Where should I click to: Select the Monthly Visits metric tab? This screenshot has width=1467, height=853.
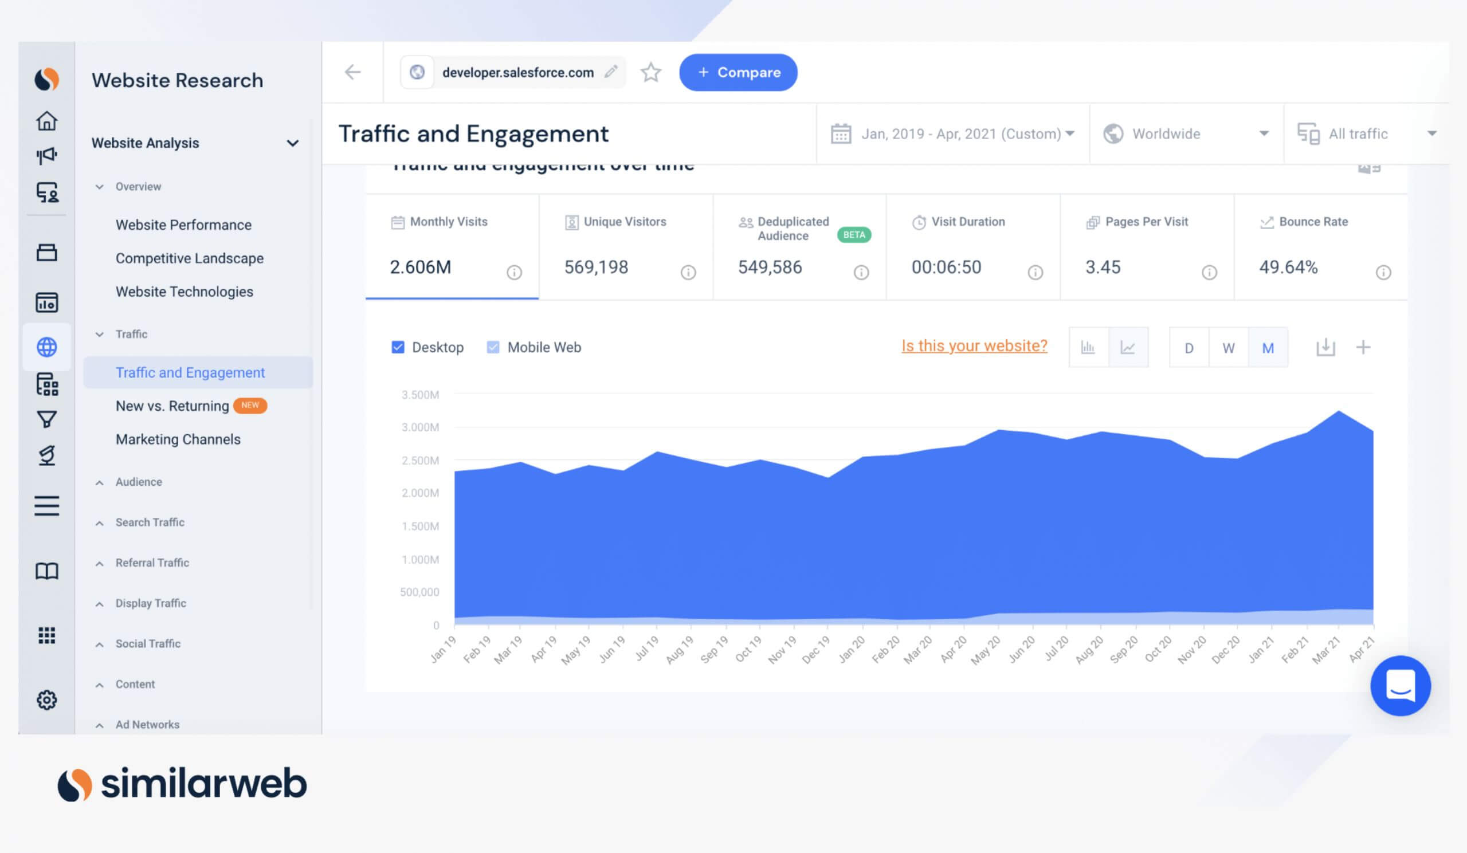[x=452, y=247]
